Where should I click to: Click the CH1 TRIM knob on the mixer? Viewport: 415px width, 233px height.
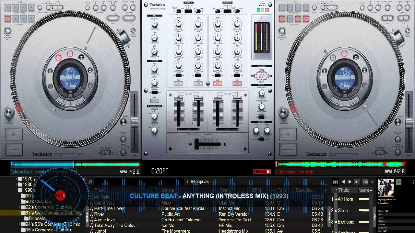(178, 24)
